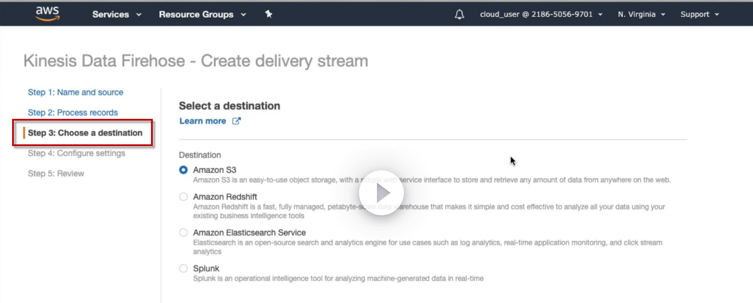Click the Redshift data warehouse description text
The width and height of the screenshot is (753, 303).
429,211
